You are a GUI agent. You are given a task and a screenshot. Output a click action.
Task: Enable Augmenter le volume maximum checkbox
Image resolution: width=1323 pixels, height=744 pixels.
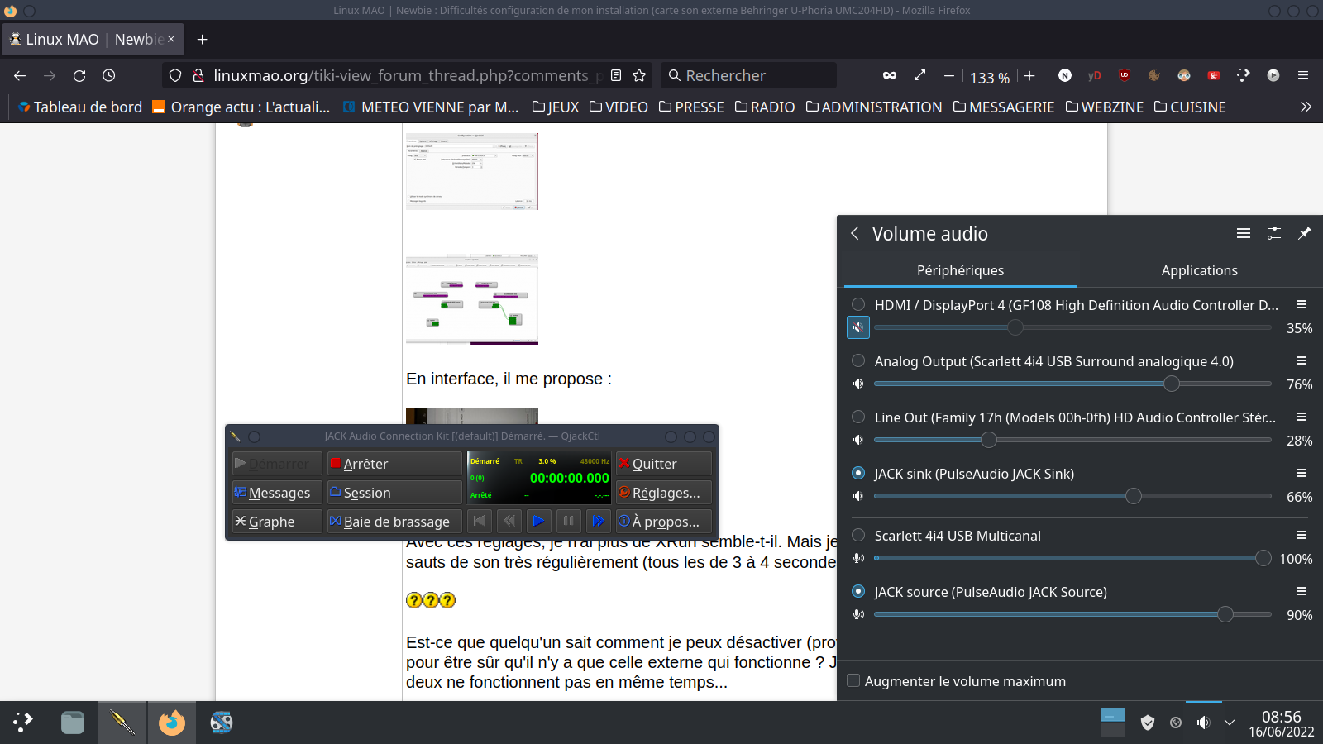click(x=853, y=680)
